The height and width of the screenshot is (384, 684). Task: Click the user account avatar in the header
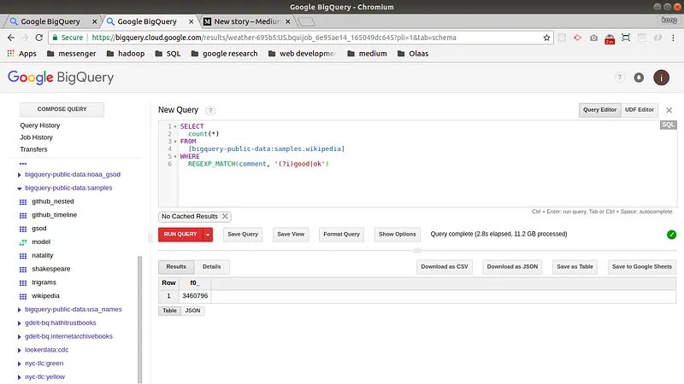(x=661, y=78)
